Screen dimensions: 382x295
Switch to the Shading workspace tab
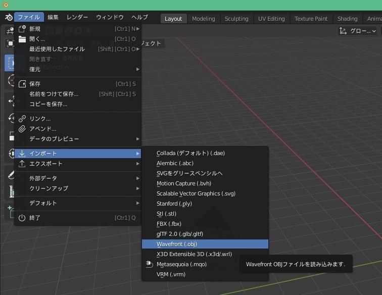pyautogui.click(x=348, y=19)
